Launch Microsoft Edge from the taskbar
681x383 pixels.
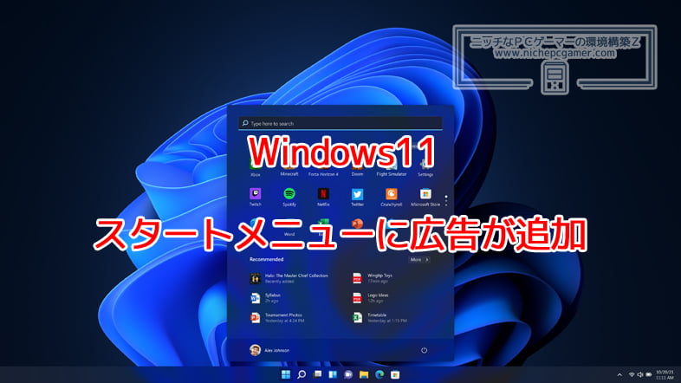point(379,374)
